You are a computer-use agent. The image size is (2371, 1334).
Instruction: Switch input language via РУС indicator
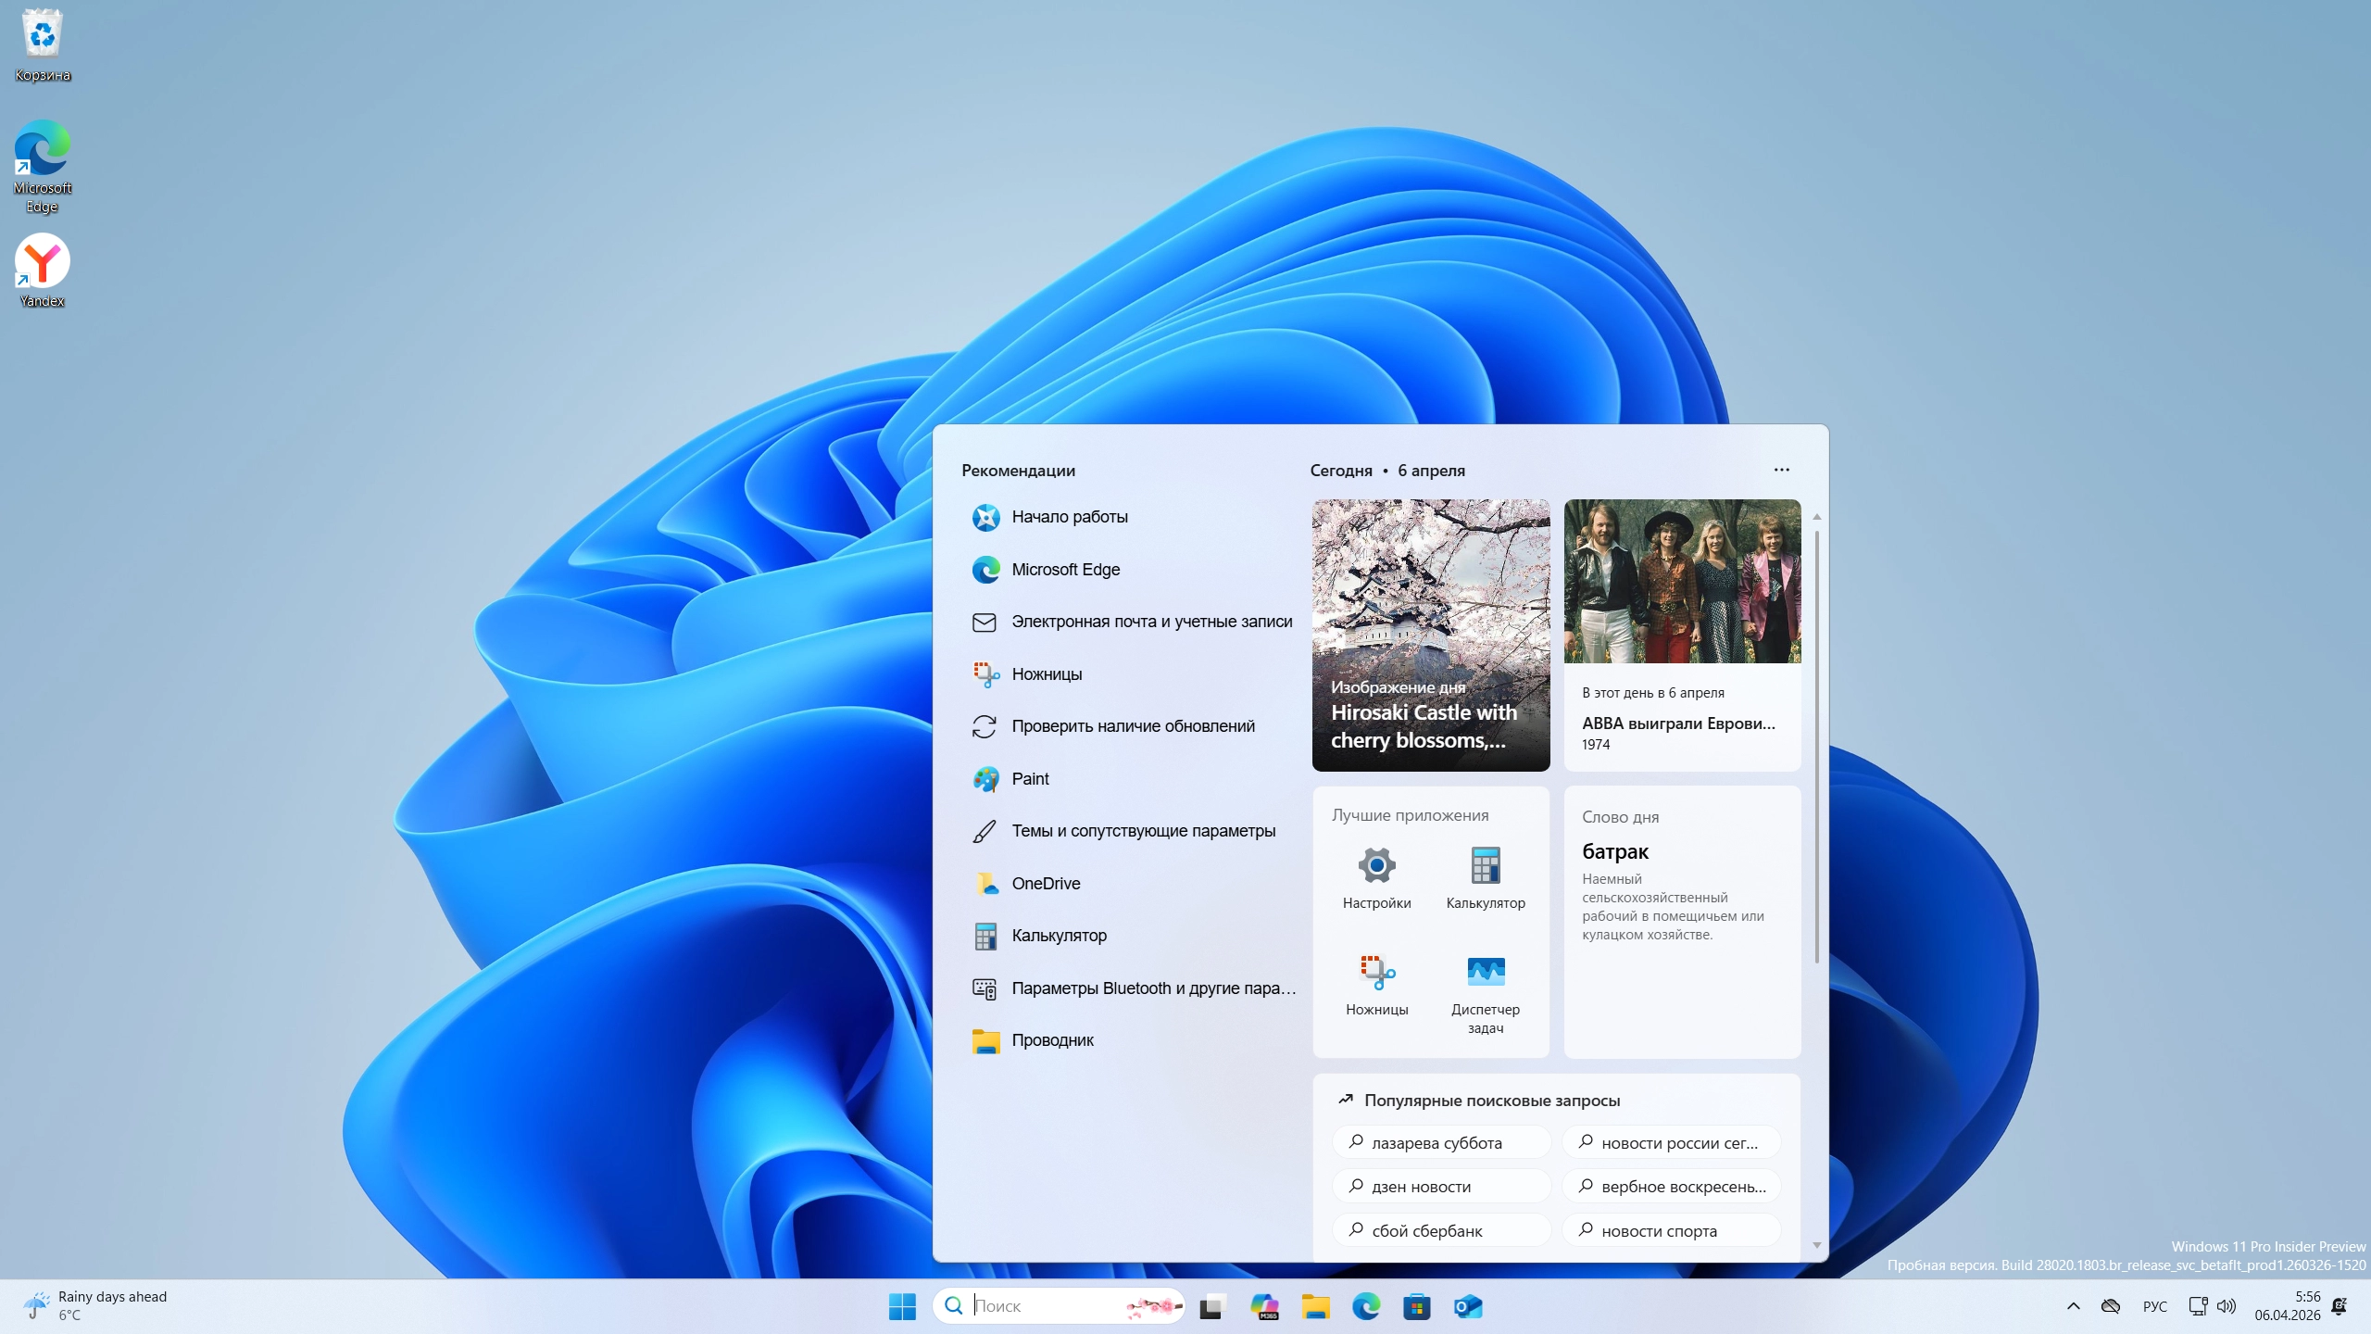[2154, 1306]
